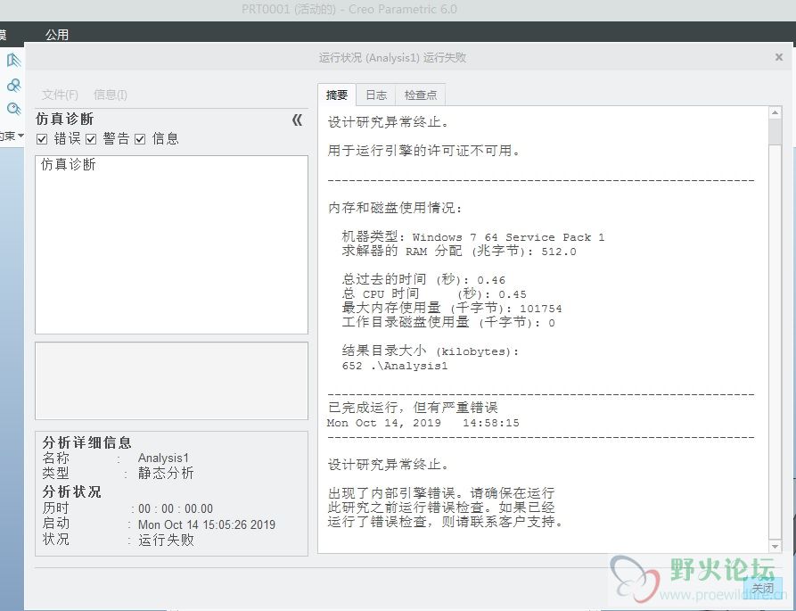
Task: Select the 仿真诊断 list entry
Action: point(69,164)
